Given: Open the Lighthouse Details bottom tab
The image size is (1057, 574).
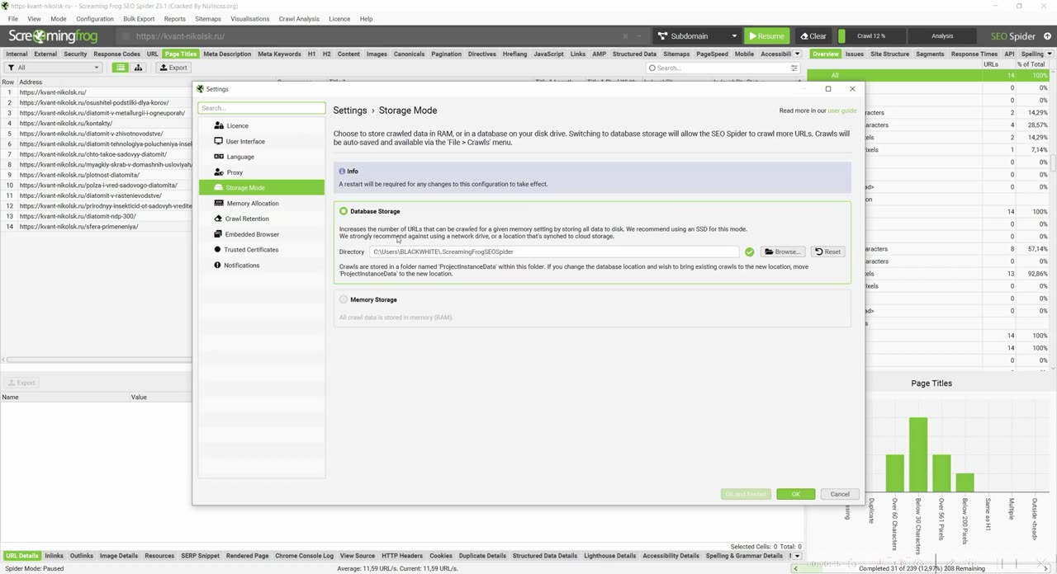Looking at the screenshot, I should [x=610, y=556].
